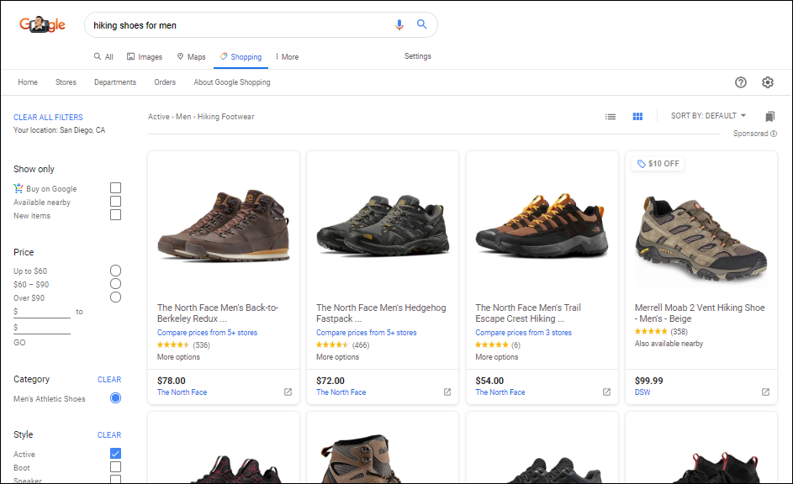793x484 pixels.
Task: Switch to the Images tab
Action: (x=145, y=56)
